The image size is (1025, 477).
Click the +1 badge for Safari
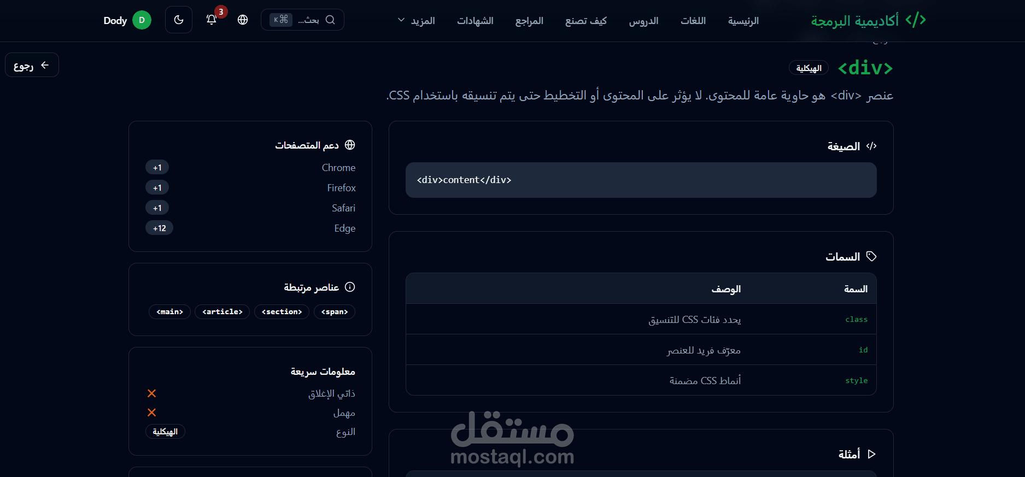157,208
